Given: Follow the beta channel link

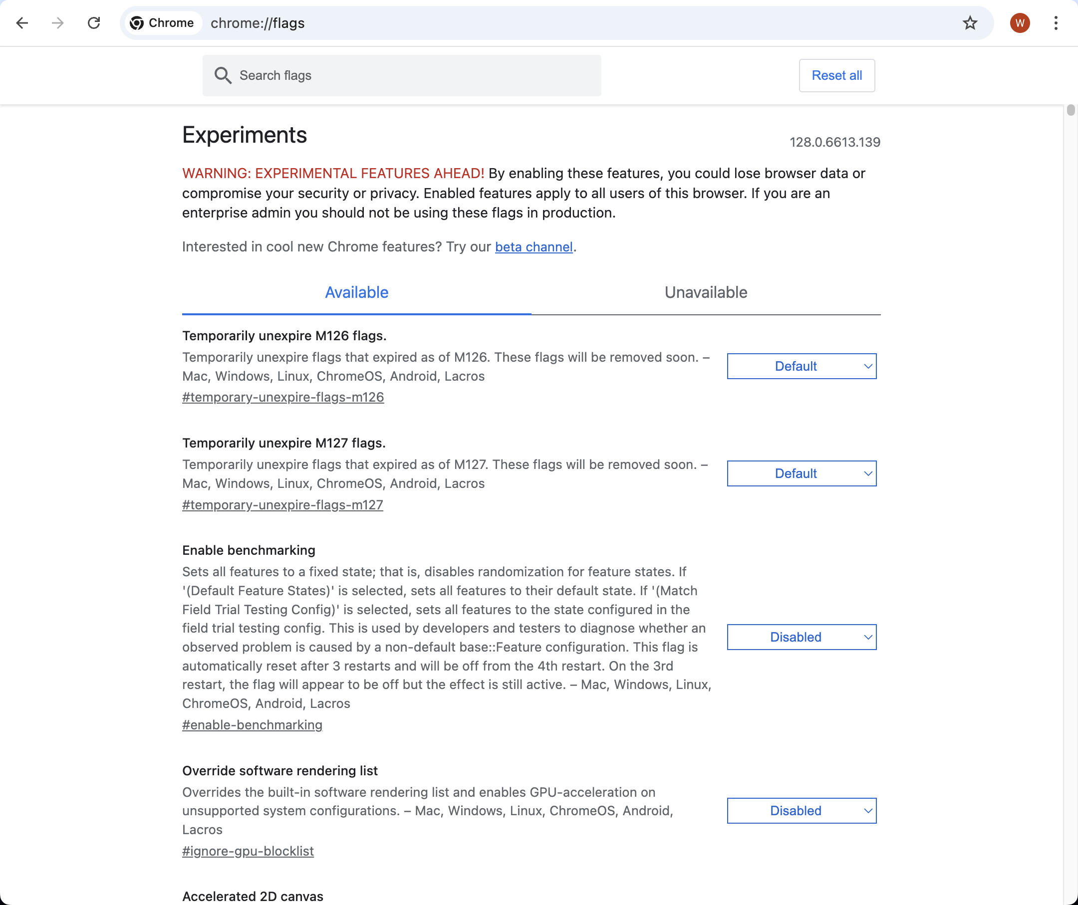Looking at the screenshot, I should coord(534,247).
